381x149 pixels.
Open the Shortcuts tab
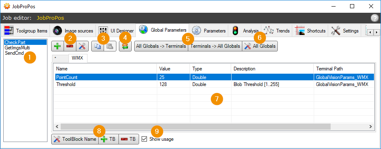point(310,31)
